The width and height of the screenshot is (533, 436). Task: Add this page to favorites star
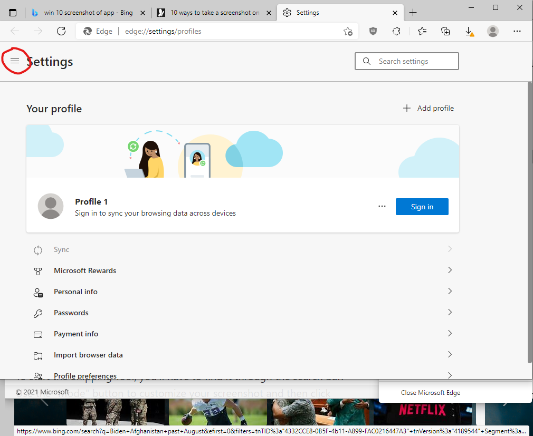coord(348,31)
